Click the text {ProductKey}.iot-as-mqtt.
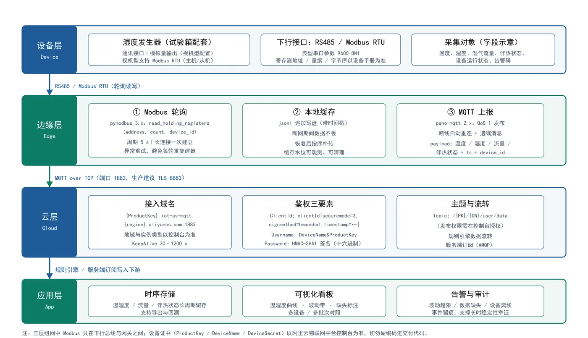This screenshot has height=338, width=588. (160, 215)
